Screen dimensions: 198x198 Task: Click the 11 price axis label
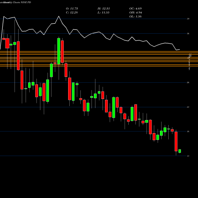[188, 156]
